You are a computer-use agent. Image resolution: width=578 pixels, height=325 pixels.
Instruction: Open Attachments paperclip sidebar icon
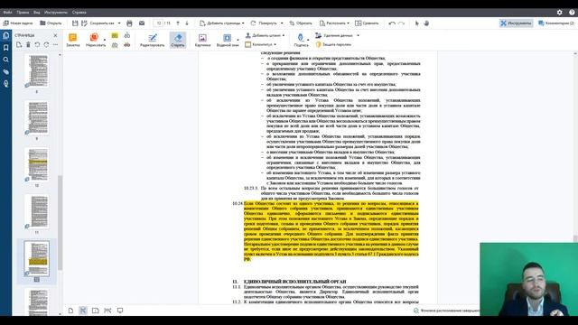coord(6,72)
